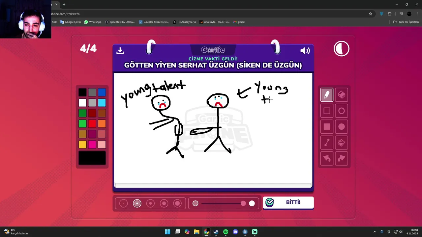Select the smallest brush size
Image resolution: width=422 pixels, height=237 pixels.
click(123, 203)
